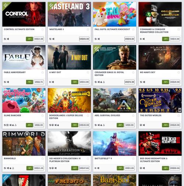The image size is (184, 186).
Task: Favorite Fall Guys: Ultimate Knockout with star
Action: point(133,29)
